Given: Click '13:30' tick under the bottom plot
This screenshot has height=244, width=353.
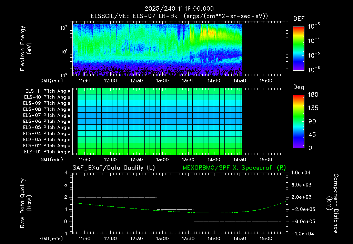Looking at the screenshot, I should click(x=188, y=238).
